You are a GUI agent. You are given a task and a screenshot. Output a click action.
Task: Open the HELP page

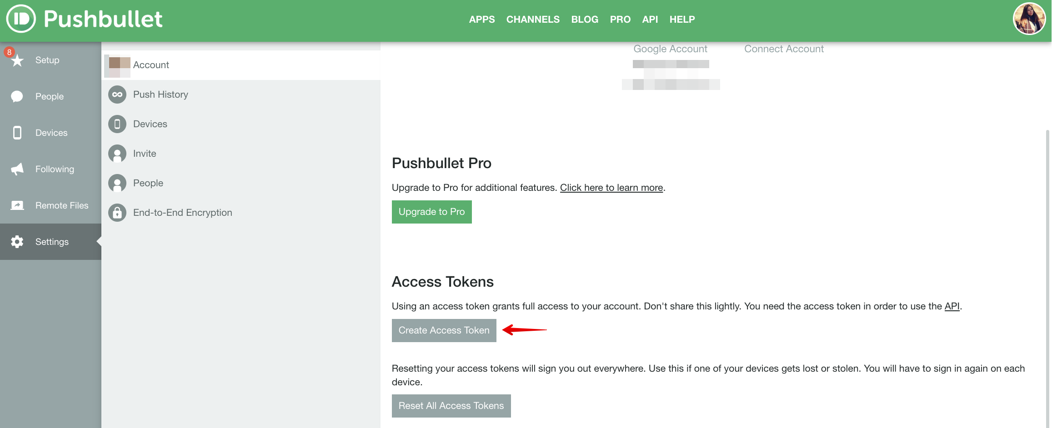(x=682, y=20)
